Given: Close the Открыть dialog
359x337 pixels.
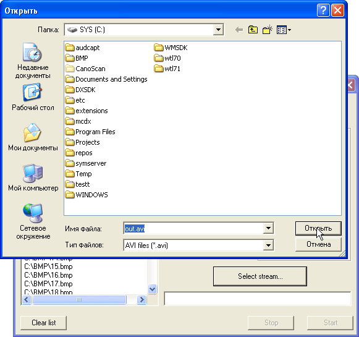Looking at the screenshot, I should (x=338, y=11).
